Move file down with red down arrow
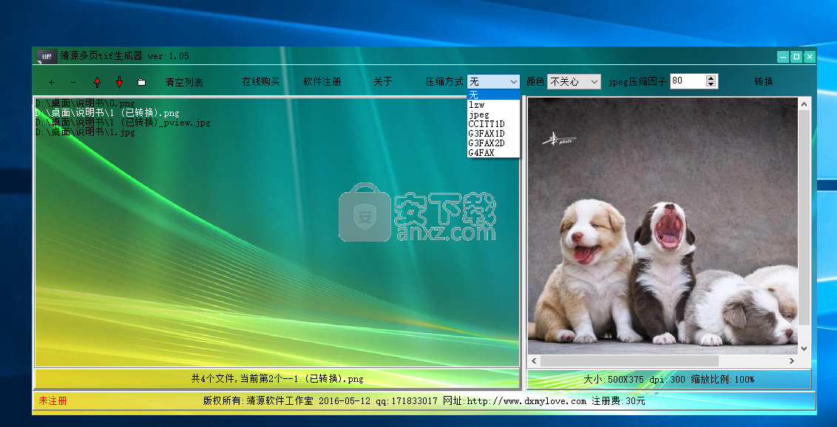The width and height of the screenshot is (837, 427). coord(120,81)
